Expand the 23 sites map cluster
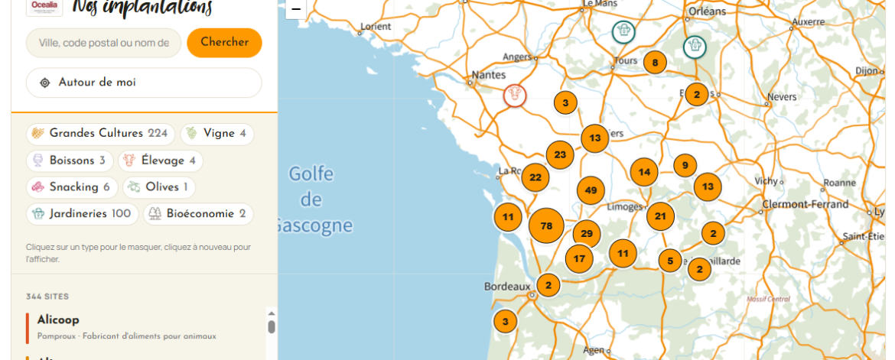 click(x=560, y=154)
